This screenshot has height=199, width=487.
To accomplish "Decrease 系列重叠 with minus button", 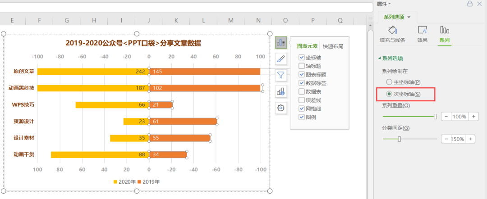I will click(446, 117).
